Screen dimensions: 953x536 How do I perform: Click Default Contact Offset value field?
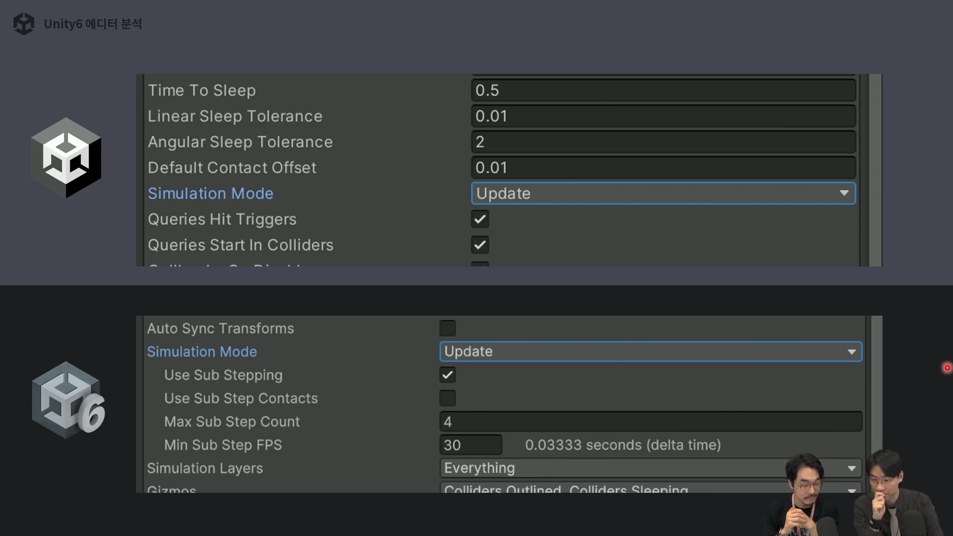click(663, 168)
